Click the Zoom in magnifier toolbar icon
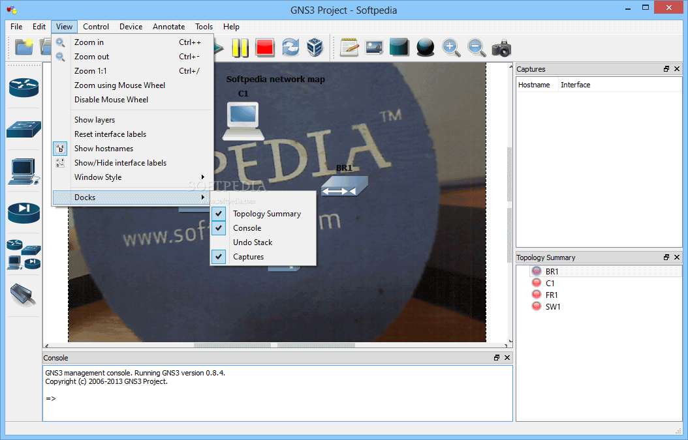Image resolution: width=688 pixels, height=440 pixels. pyautogui.click(x=450, y=48)
